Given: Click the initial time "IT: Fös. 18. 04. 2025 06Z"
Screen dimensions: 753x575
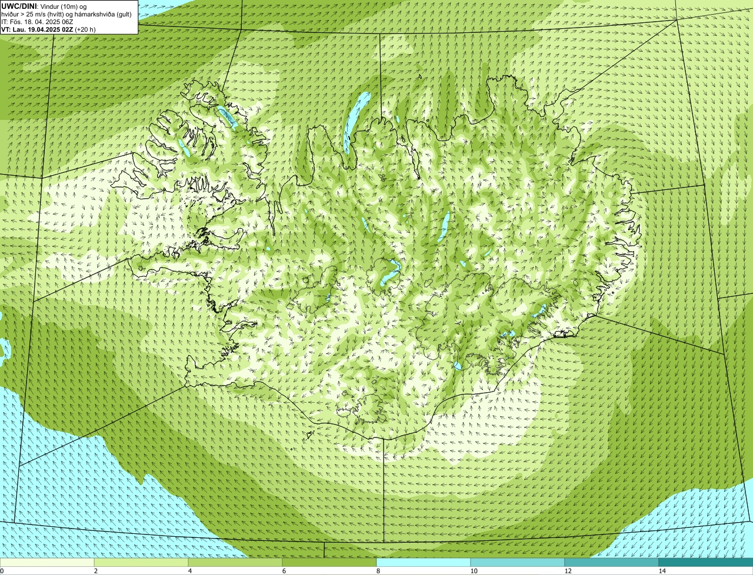Looking at the screenshot, I should pos(37,21).
